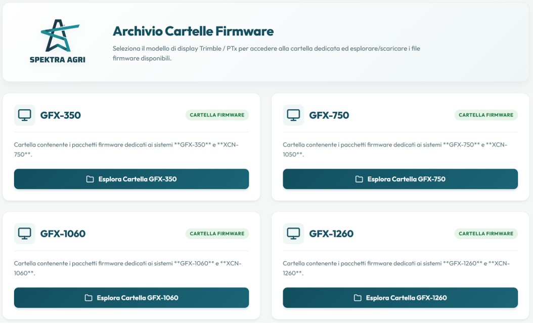Click the description mentioning XCN-1050
This screenshot has height=334, width=533.
395,150
